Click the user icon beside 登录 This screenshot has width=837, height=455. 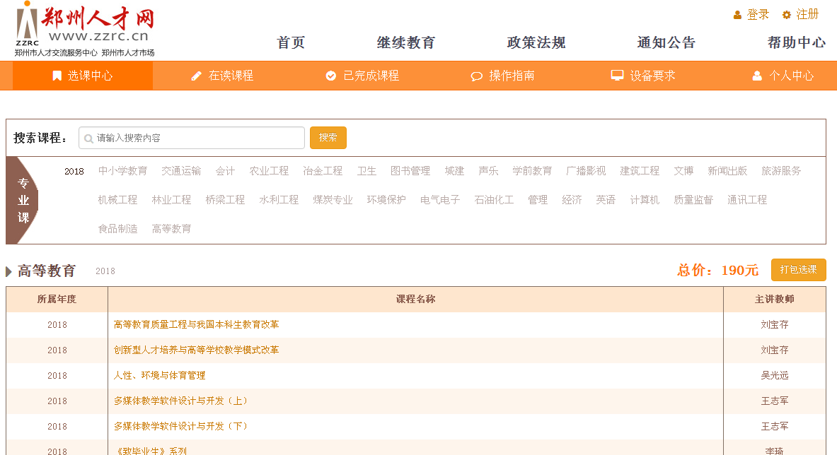point(737,15)
